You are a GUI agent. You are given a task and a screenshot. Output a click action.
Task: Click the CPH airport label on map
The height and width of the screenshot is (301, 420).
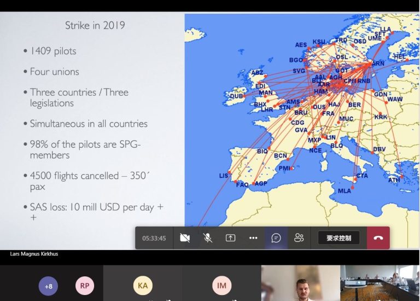[x=350, y=80]
